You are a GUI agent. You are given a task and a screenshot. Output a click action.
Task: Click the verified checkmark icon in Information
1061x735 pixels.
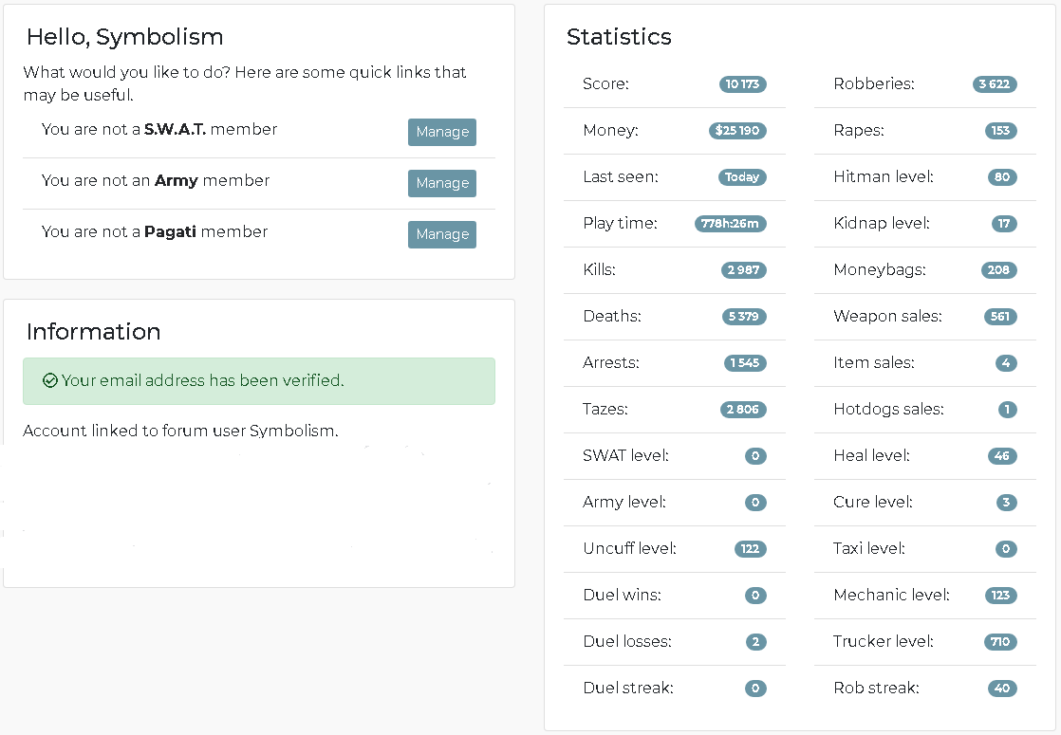point(50,380)
